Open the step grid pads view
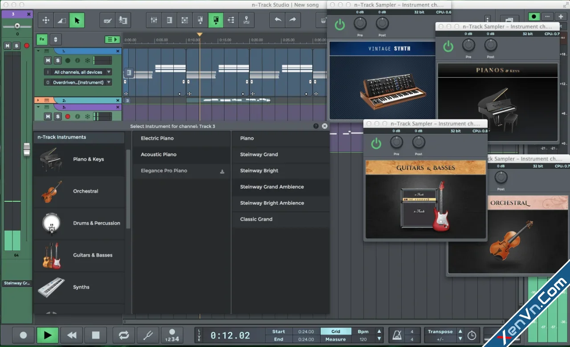Screen dimensions: 570x347 point(185,20)
